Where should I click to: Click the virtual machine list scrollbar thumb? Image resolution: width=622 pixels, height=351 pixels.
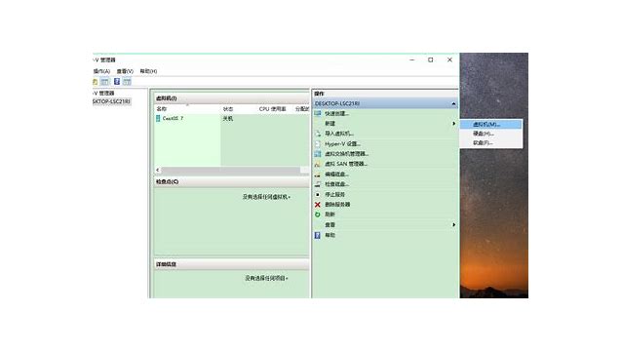[230, 170]
